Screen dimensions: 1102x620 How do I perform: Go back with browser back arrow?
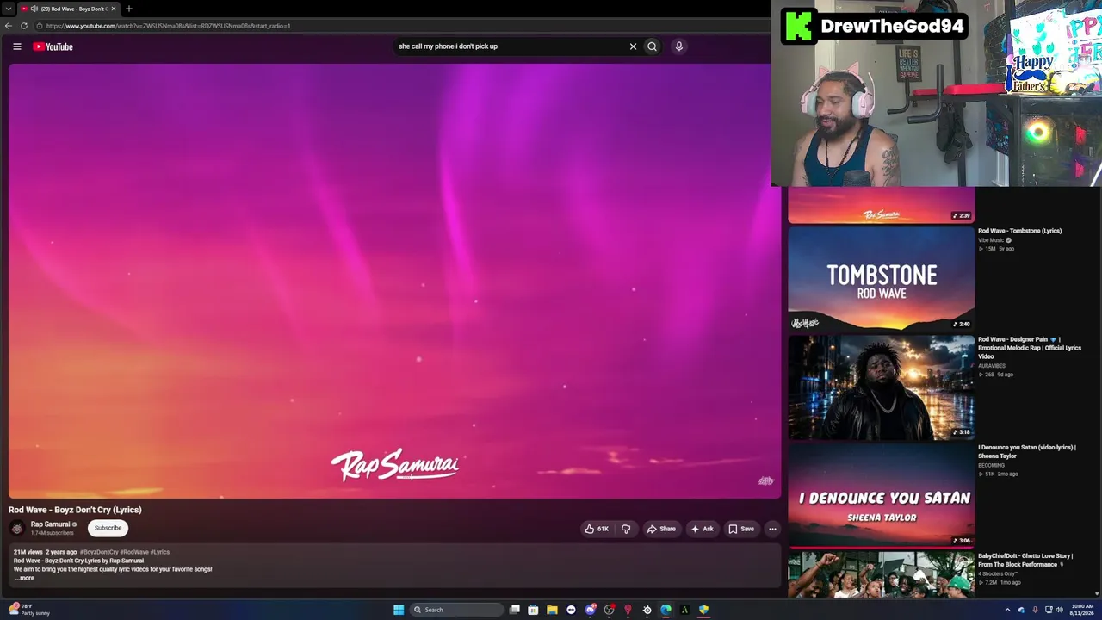(x=9, y=26)
